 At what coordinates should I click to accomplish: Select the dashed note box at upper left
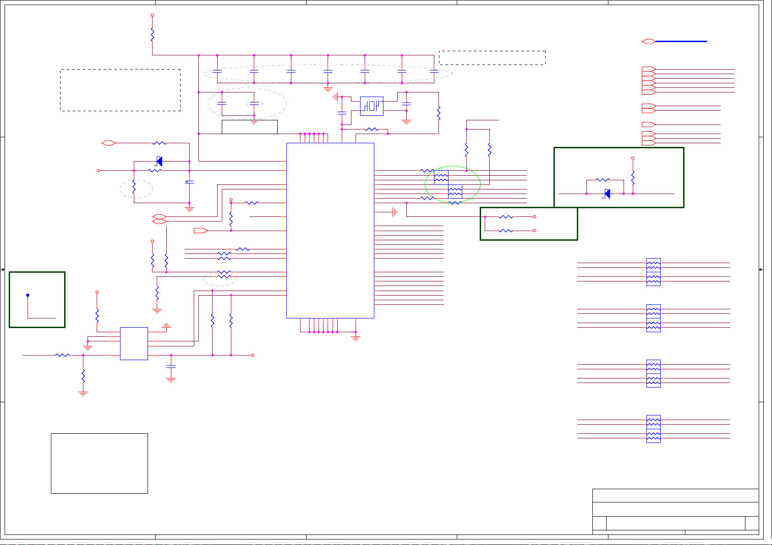[x=120, y=90]
